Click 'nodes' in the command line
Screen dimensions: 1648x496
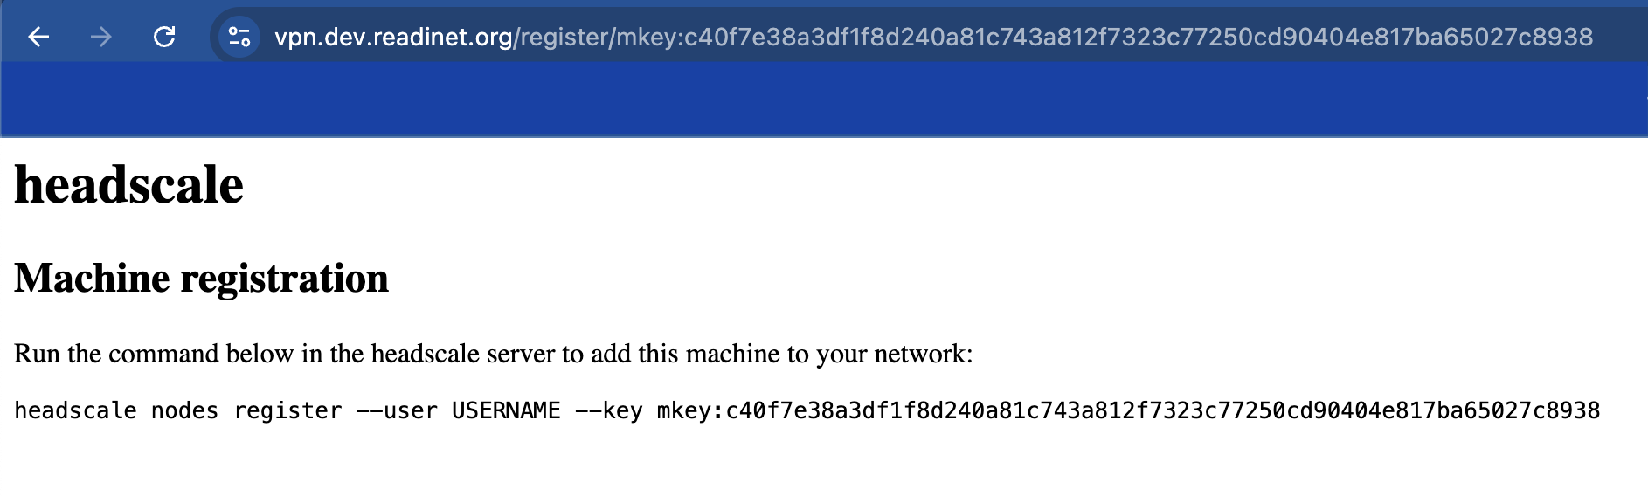[184, 410]
